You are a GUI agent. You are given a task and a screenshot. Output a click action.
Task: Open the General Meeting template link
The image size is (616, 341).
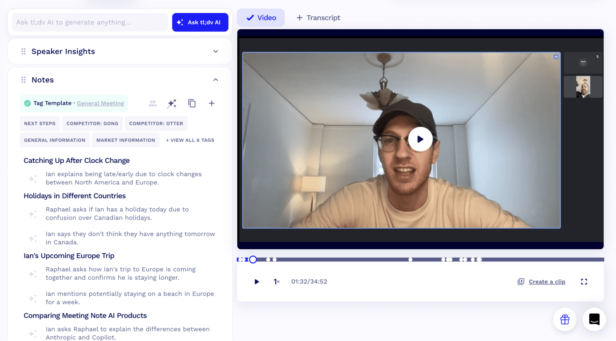100,103
